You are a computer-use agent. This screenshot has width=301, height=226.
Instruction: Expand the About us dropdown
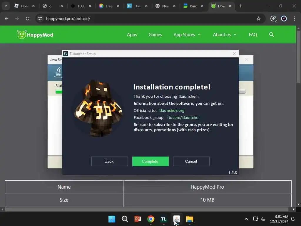225,35
